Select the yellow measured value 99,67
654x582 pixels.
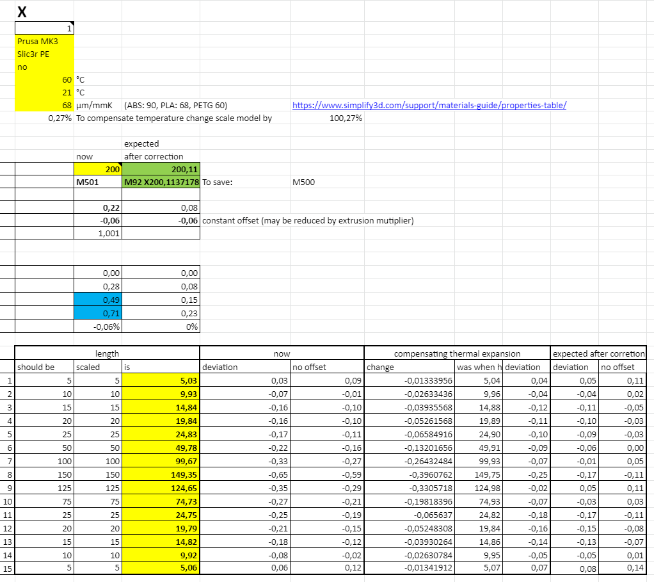click(161, 461)
